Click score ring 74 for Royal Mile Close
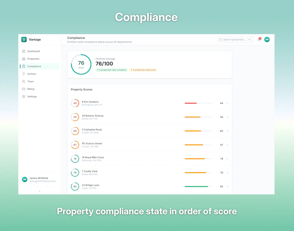The height and width of the screenshot is (231, 294). point(75,159)
